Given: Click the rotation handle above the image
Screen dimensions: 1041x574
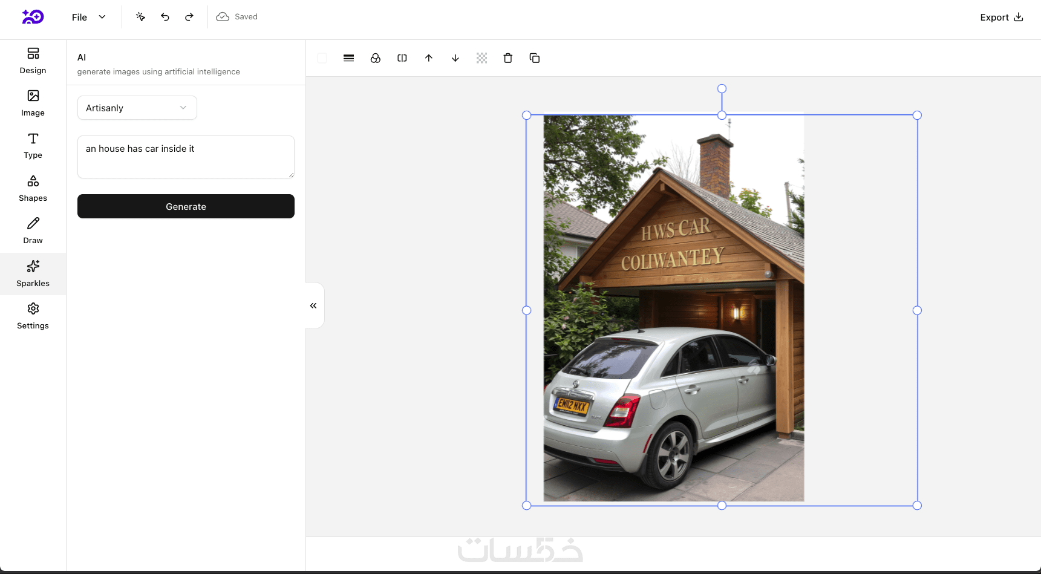Looking at the screenshot, I should coord(722,88).
